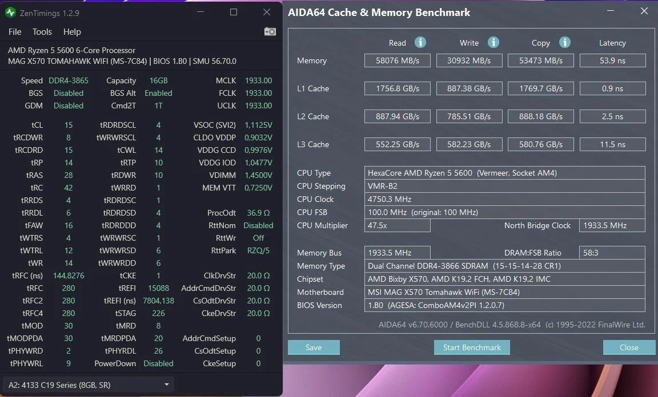This screenshot has width=658, height=397.
Task: Click the CPU Clock field 4750.3 MHz
Action: tap(504, 199)
